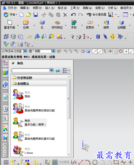Open the Assembly Navigator sidebar tab
Image resolution: width=134 pixels, height=165 pixels.
click(5, 63)
